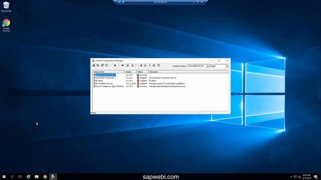Click the Browse computer printer-like first toolbar icon
The image size is (321, 180).
coord(94,65)
